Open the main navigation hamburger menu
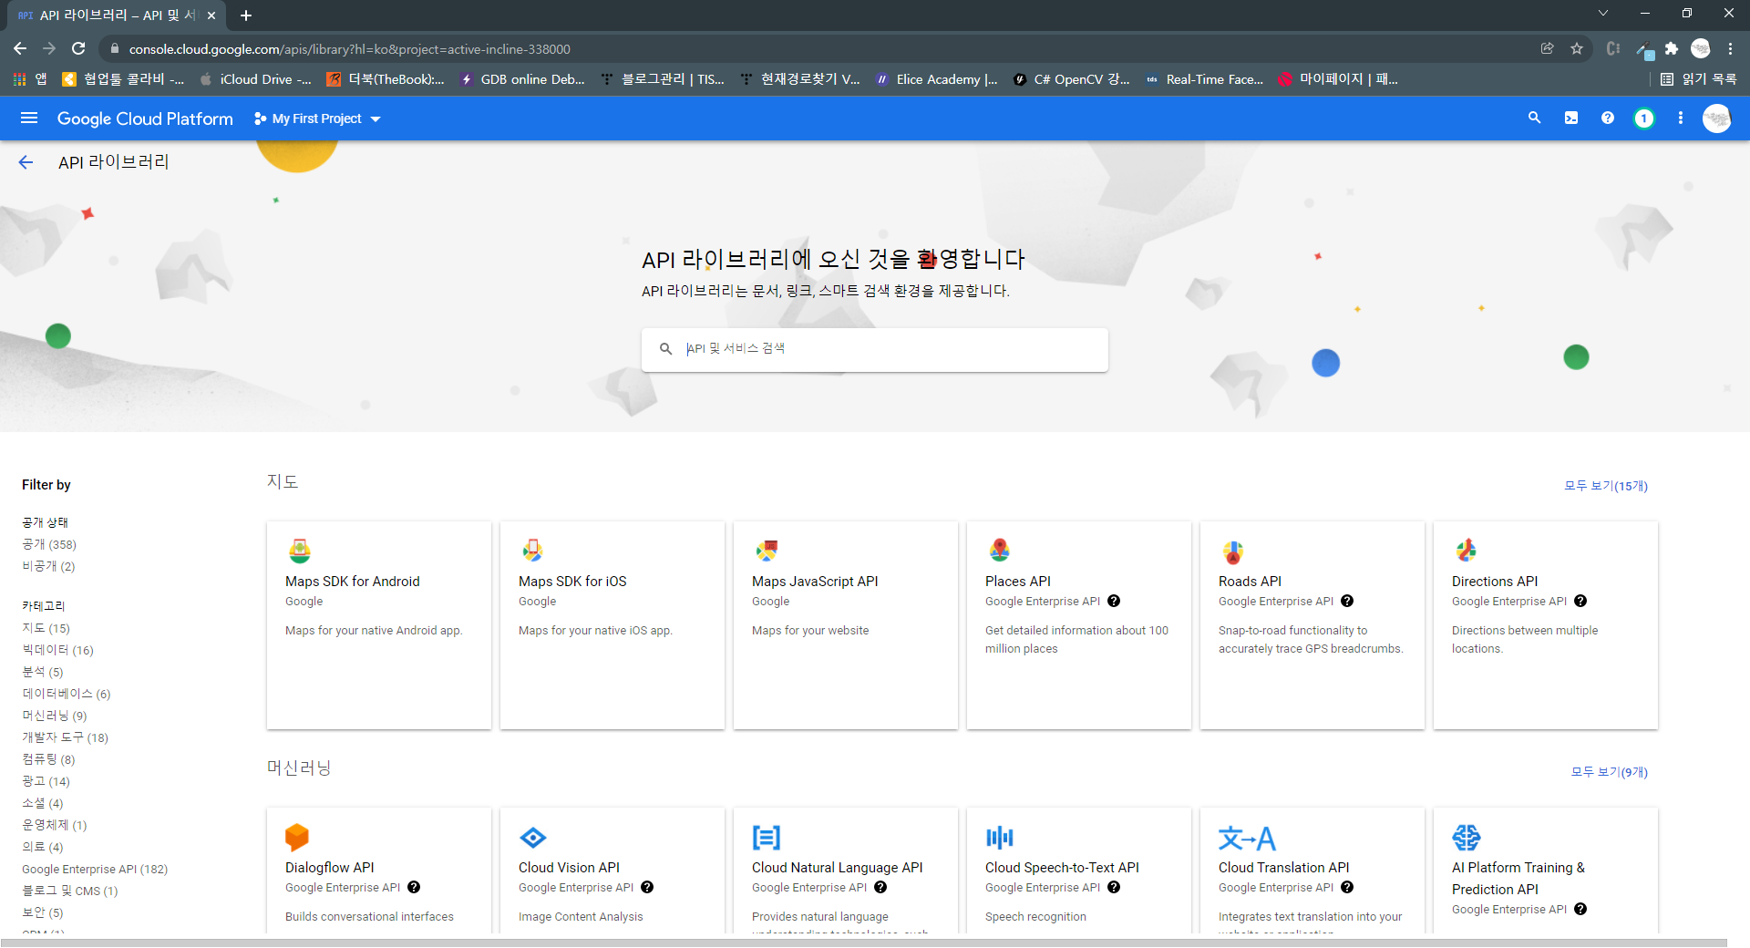Screen dimensions: 1750x948 [x=29, y=118]
